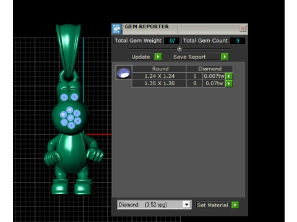Click the Gem Reporter panel icon

pyautogui.click(x=116, y=29)
